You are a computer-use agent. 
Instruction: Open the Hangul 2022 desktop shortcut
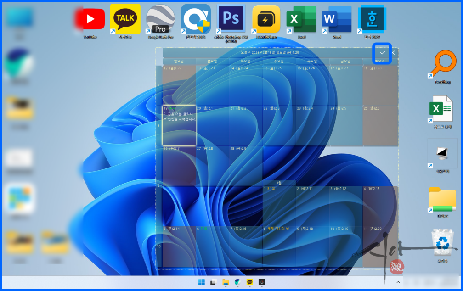(x=372, y=21)
